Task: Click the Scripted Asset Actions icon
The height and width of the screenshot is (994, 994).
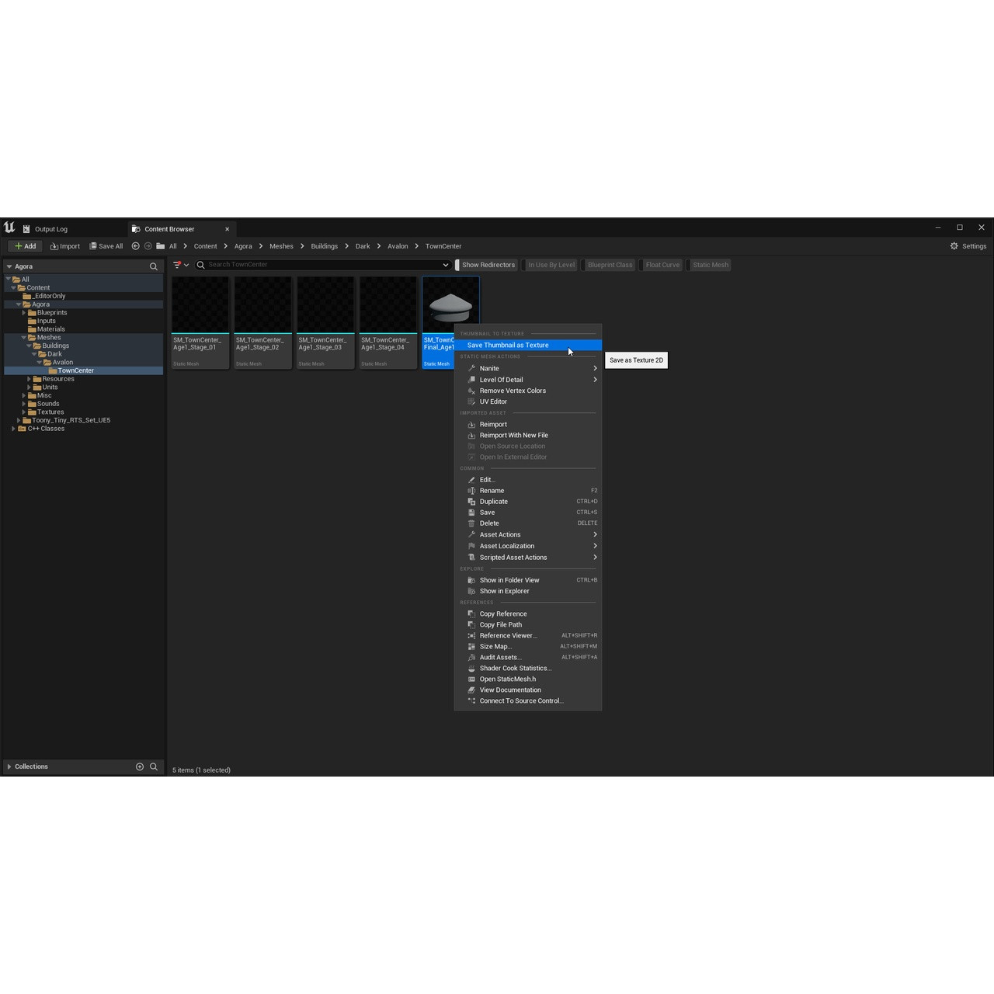Action: point(471,558)
